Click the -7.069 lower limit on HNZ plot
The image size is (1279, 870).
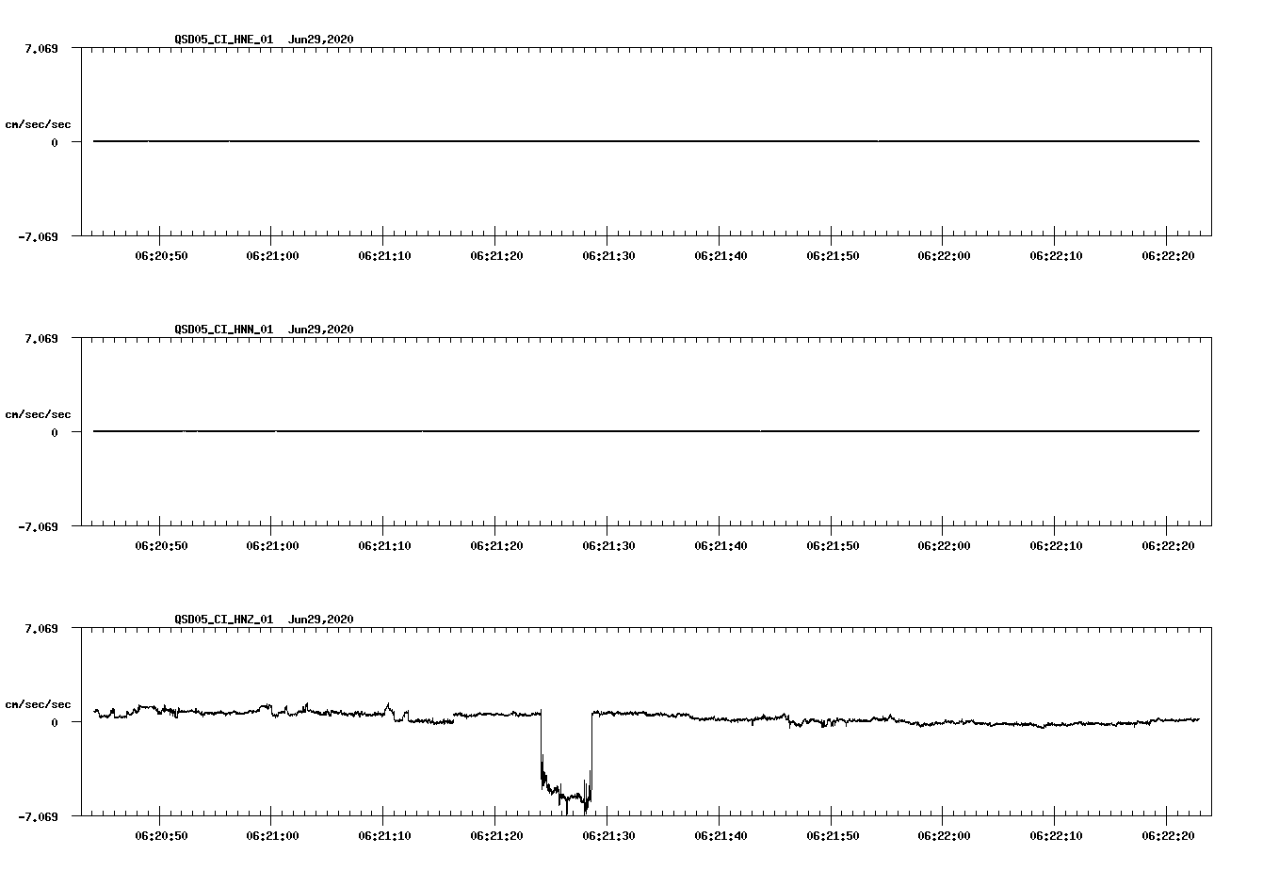pos(39,816)
